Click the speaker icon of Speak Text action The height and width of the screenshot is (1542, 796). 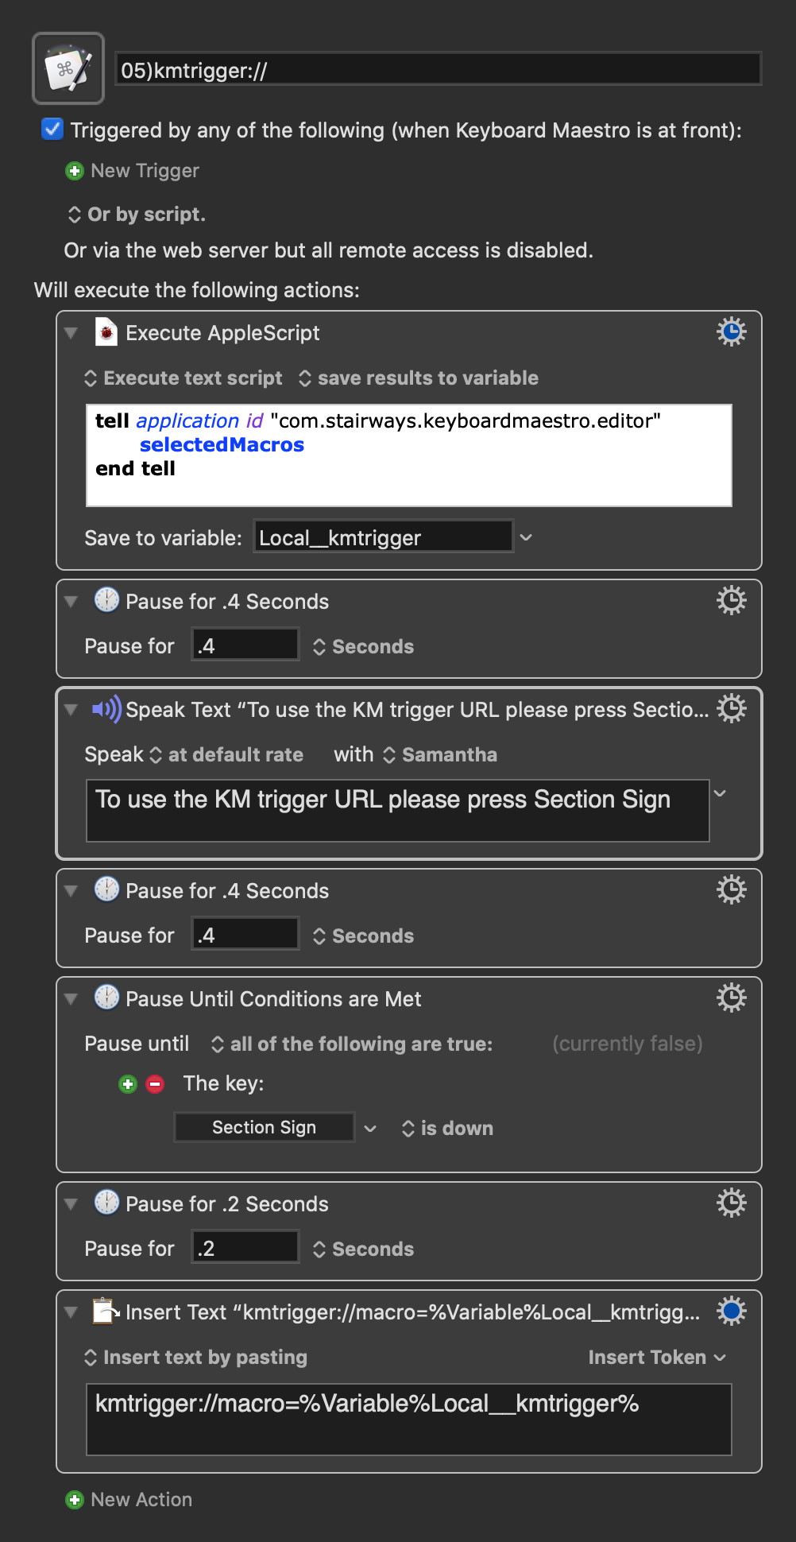coord(106,709)
